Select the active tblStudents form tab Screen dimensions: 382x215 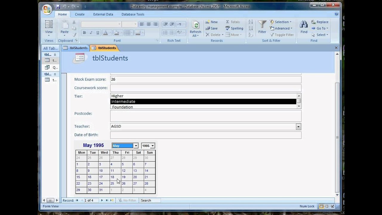(x=104, y=48)
